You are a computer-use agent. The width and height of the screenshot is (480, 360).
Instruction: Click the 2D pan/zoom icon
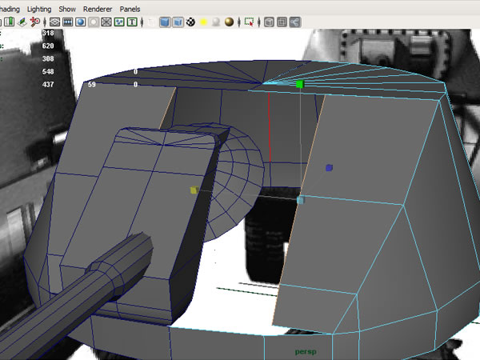[36, 22]
